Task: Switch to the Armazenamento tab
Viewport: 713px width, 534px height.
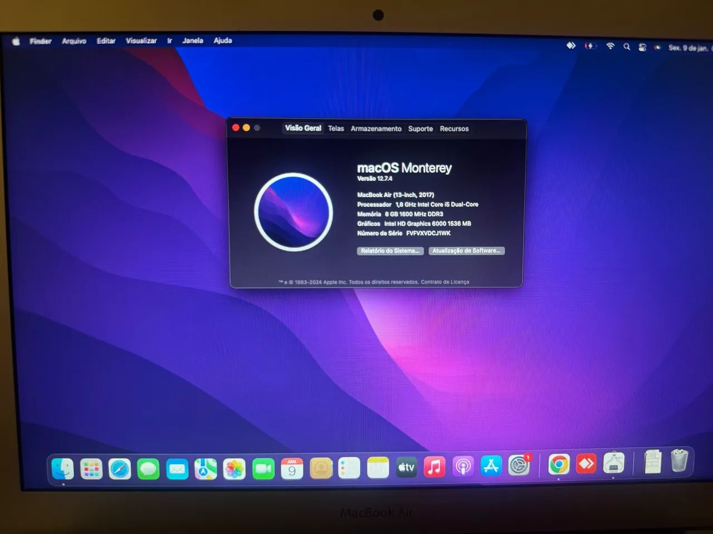Action: [x=377, y=128]
